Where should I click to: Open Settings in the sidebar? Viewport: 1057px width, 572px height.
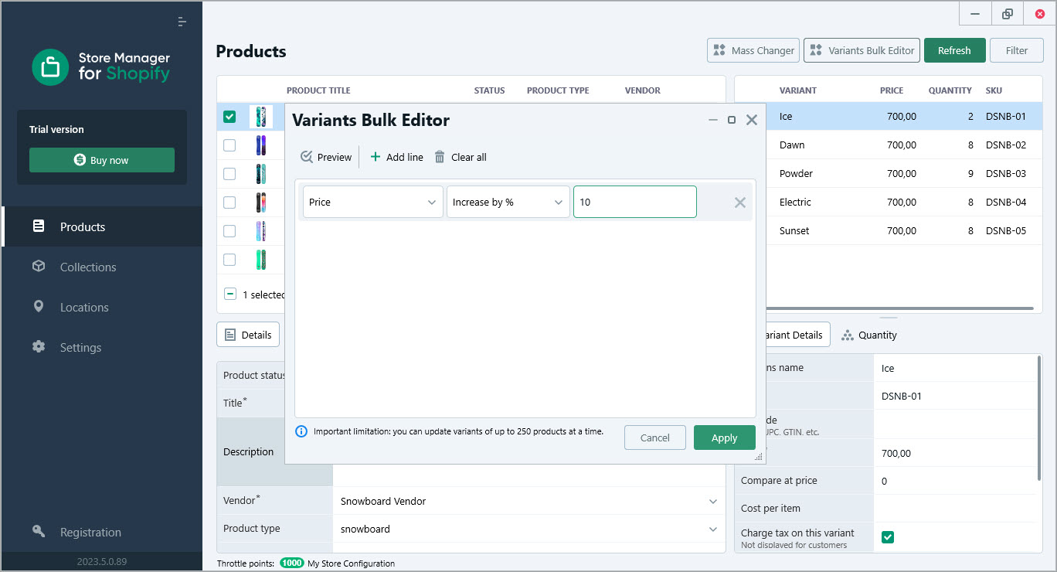(102, 347)
